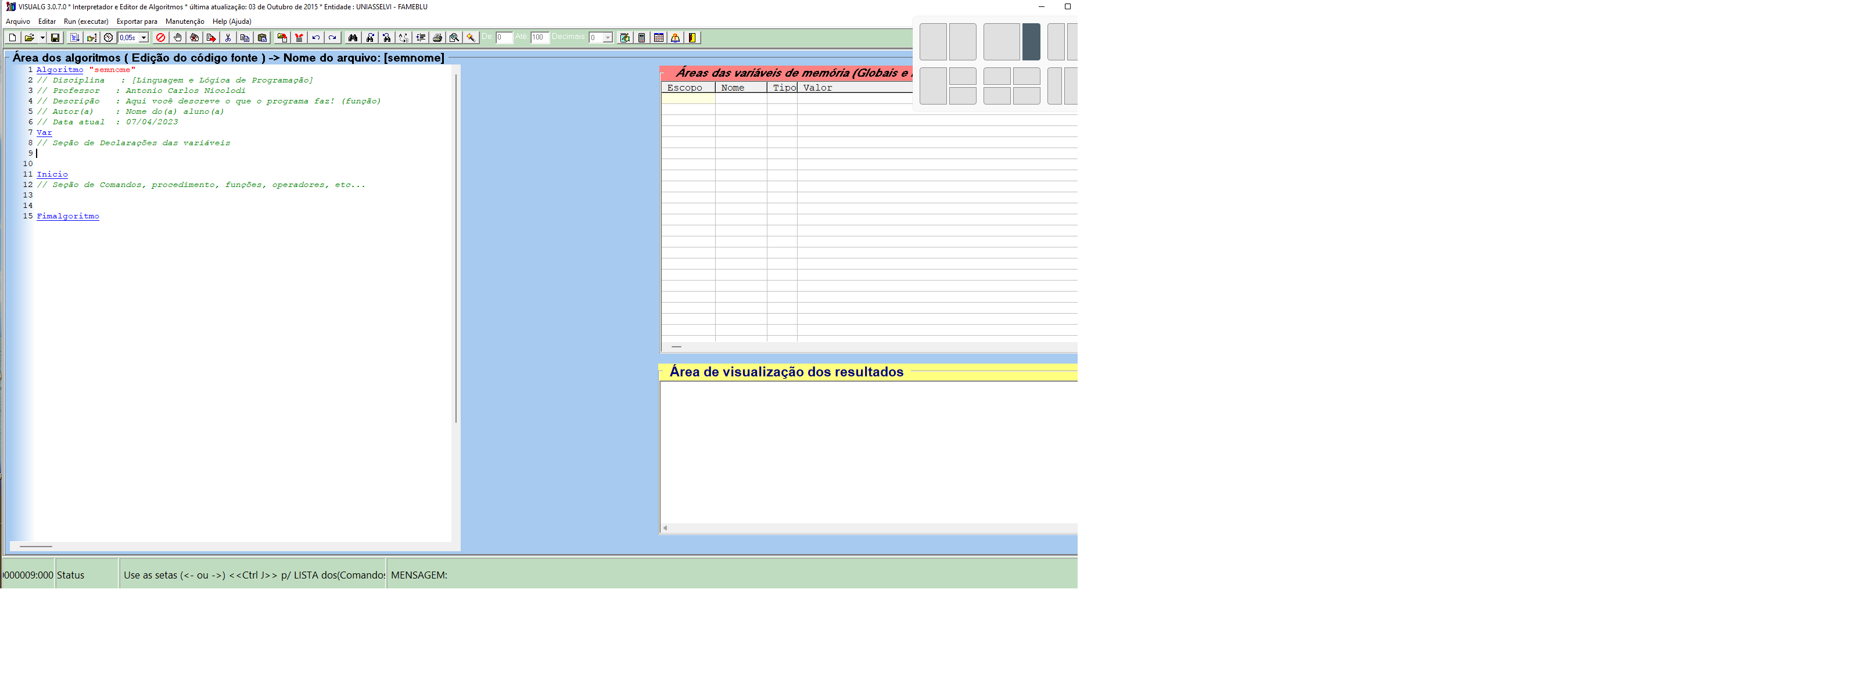Open the calculator icon
Image resolution: width=1859 pixels, height=697 pixels.
point(641,38)
